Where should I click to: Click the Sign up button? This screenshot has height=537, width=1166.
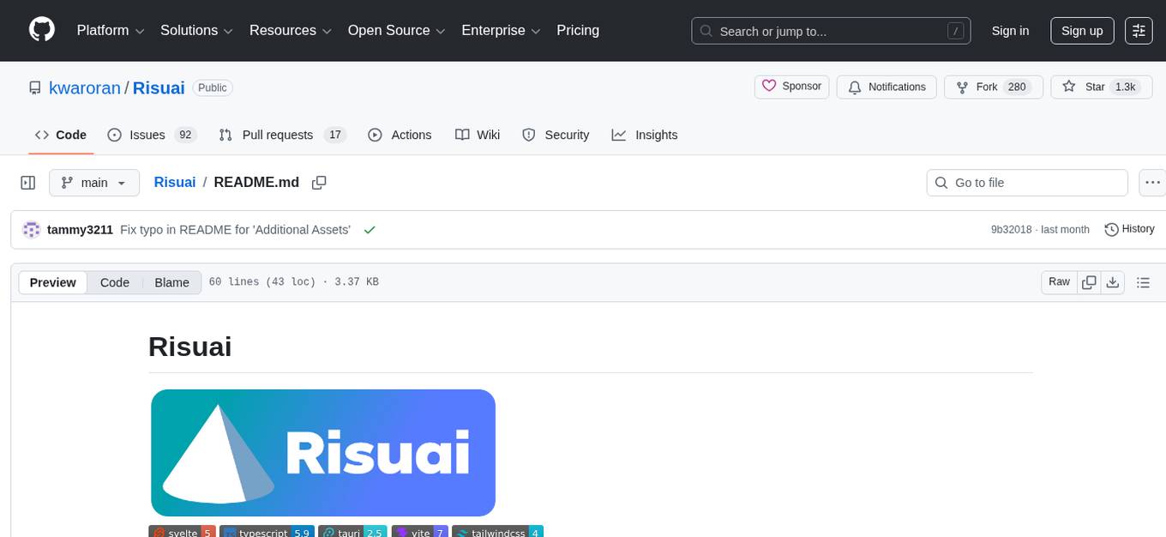tap(1081, 30)
